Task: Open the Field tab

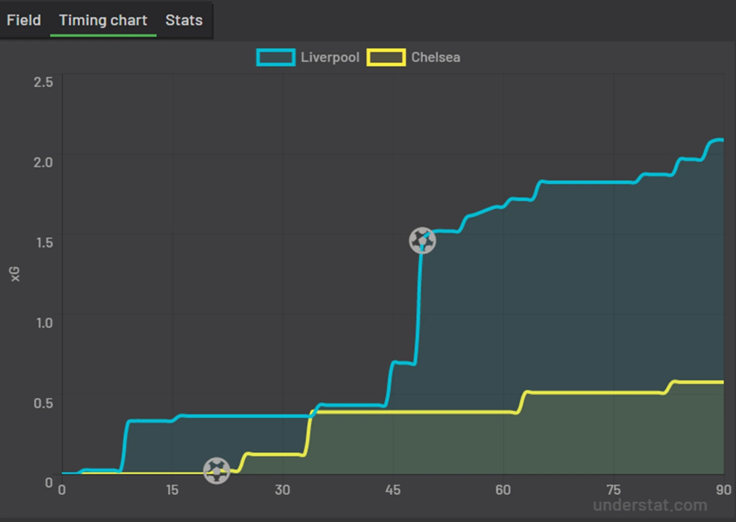Action: 24,20
